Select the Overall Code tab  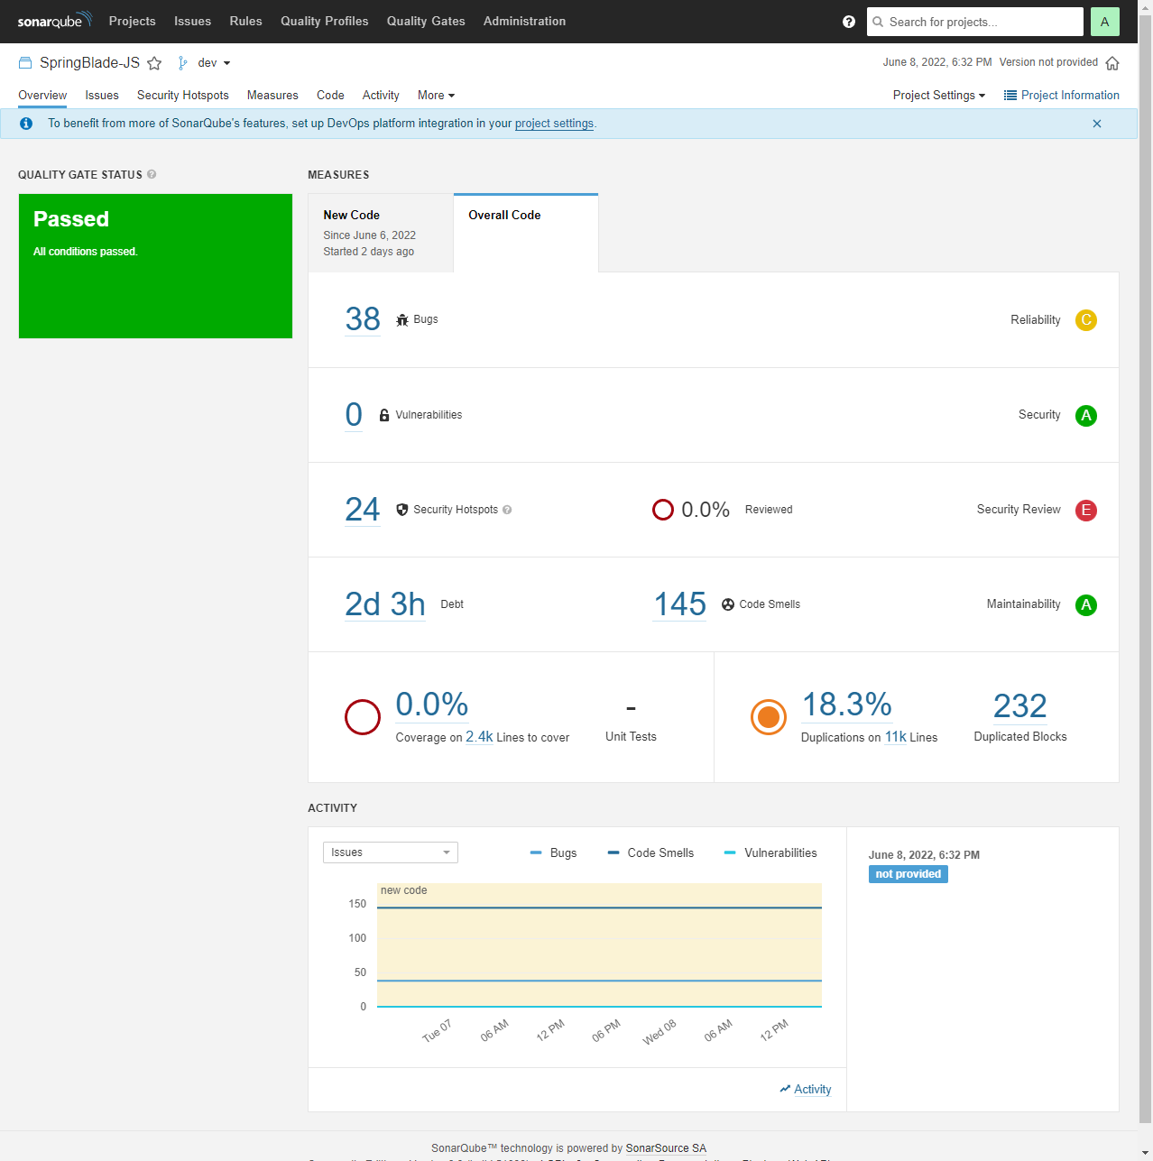(x=526, y=233)
